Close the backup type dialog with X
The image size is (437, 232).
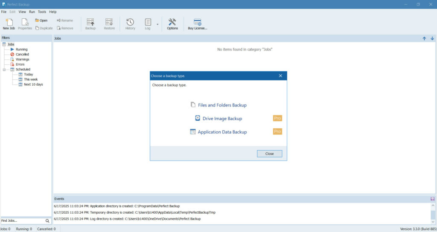click(x=280, y=76)
